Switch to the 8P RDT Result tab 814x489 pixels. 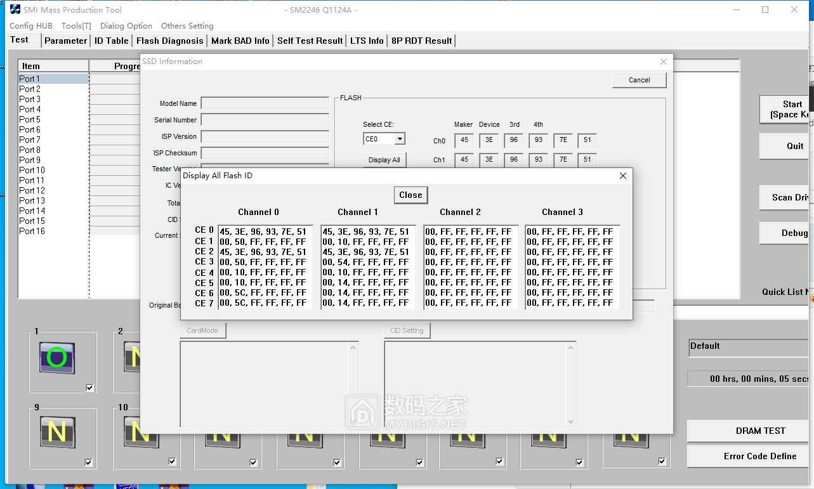[422, 41]
